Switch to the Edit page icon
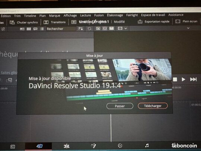 coord(67,146)
